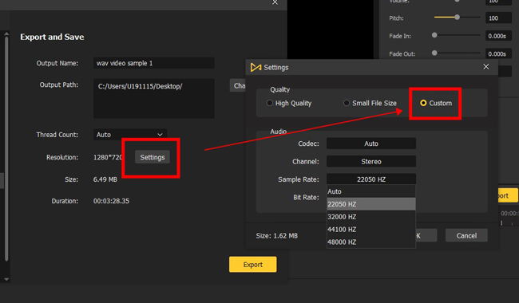The image size is (519, 303).
Task: Close the Export and Save window
Action: tap(275, 2)
